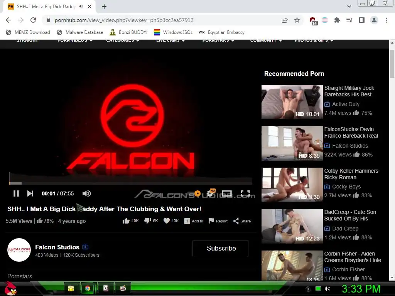
Task: Expand the Categories nav dropdown
Action: pos(123,40)
